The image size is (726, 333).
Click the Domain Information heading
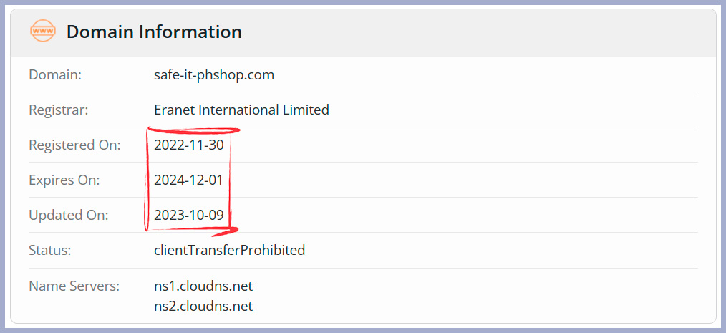154,32
